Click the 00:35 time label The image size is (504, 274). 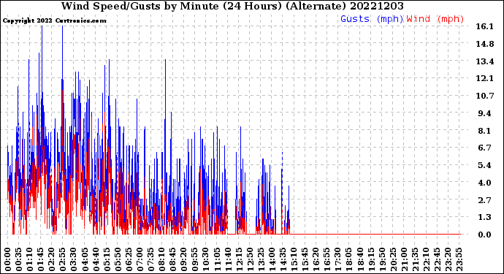pyautogui.click(x=19, y=259)
